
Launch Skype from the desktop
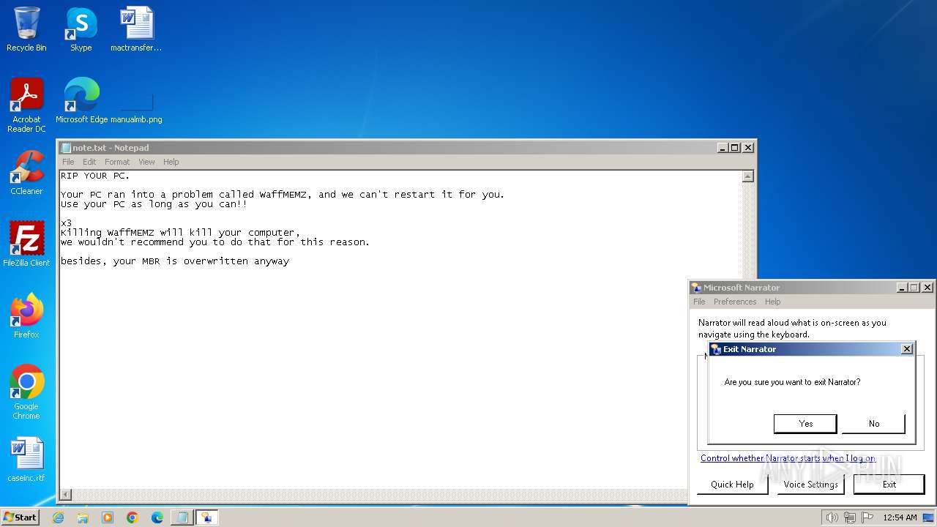(81, 29)
